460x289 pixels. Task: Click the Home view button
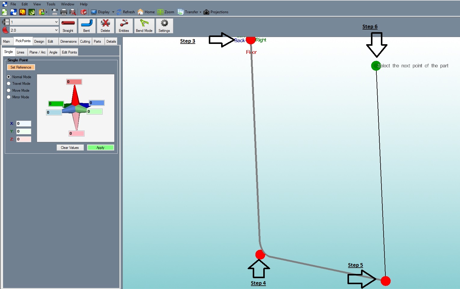coord(146,12)
